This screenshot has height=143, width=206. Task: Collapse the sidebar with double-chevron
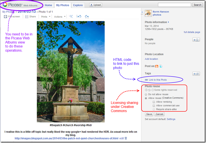[142, 12]
